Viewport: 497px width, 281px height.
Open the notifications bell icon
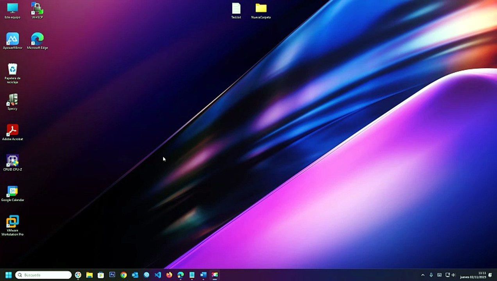tap(490, 275)
